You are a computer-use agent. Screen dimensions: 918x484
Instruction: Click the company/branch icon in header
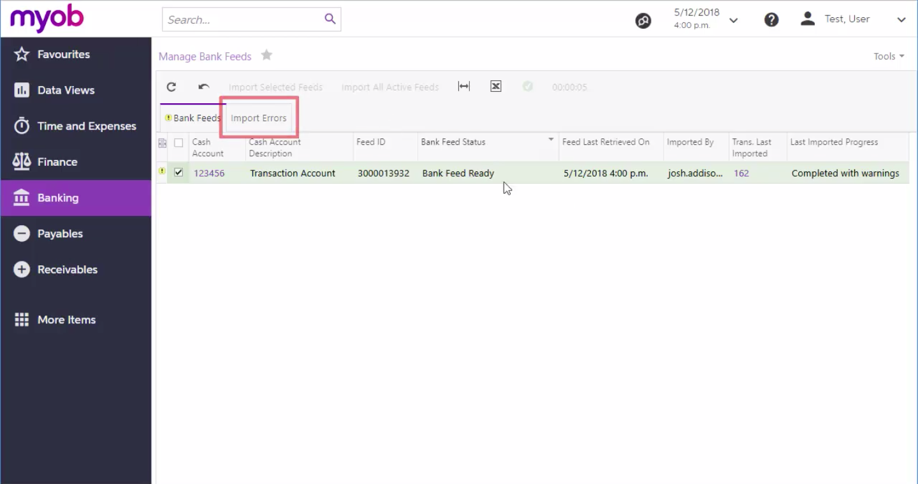(x=643, y=21)
